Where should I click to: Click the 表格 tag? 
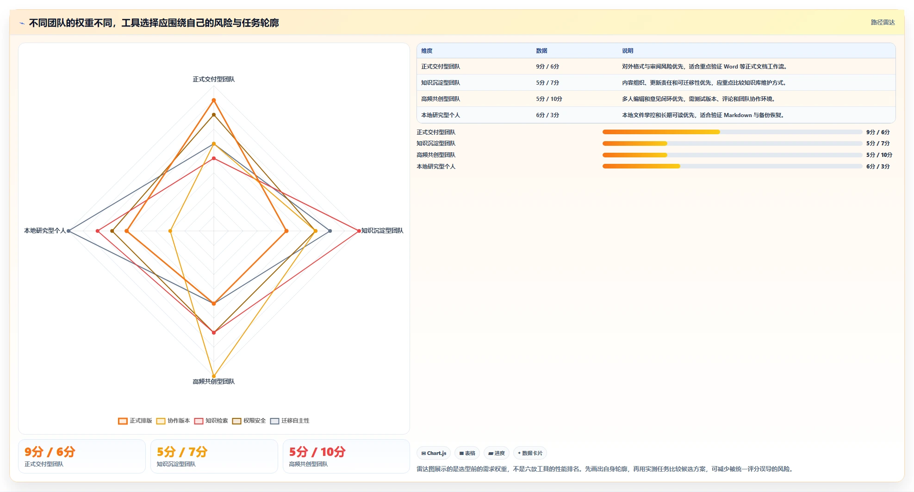467,453
